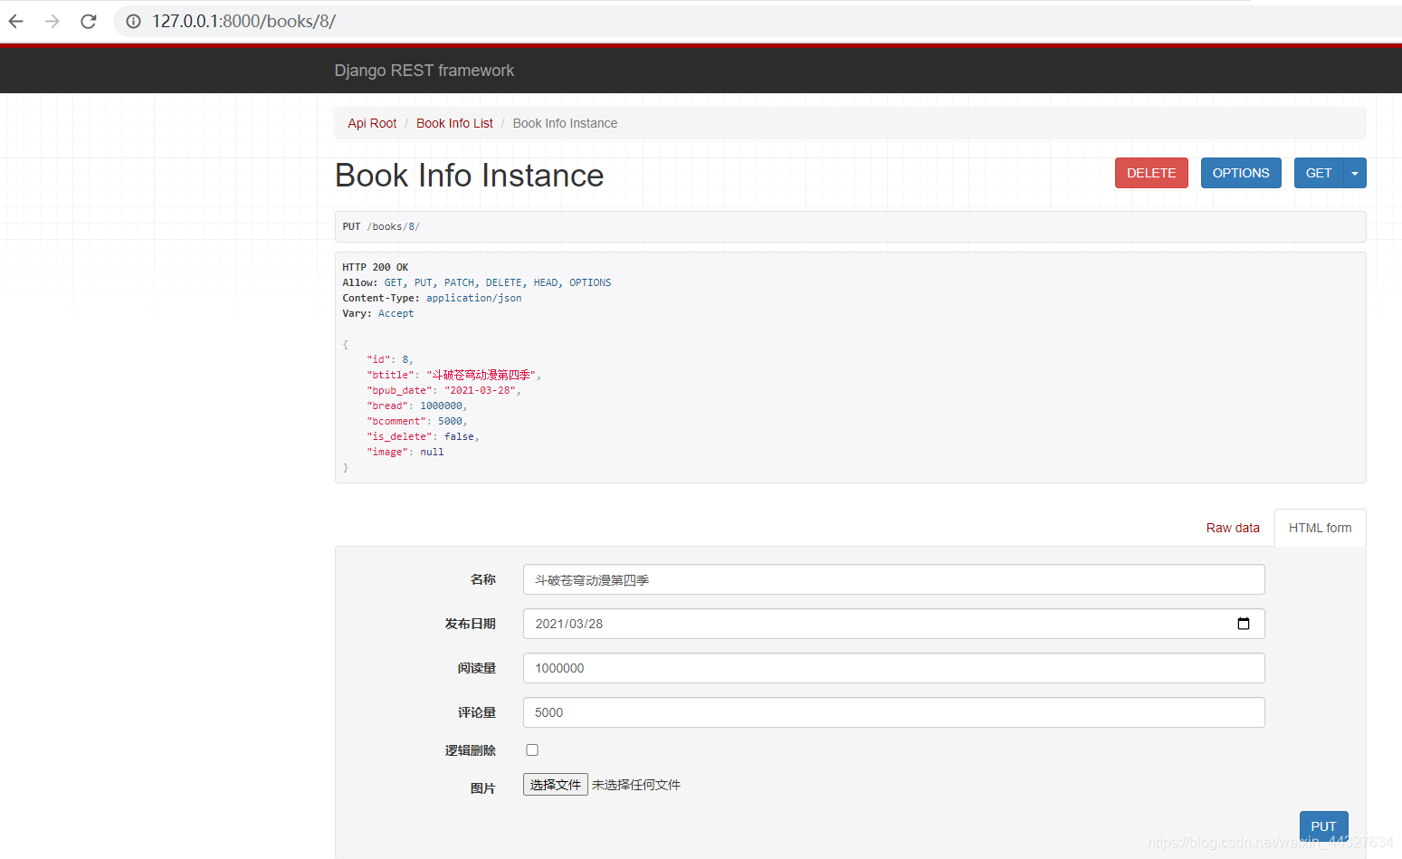The image size is (1402, 859).
Task: Expand the GET button dropdown arrow
Action: click(1354, 173)
